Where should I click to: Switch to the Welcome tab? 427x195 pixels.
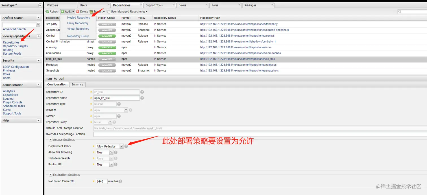pyautogui.click(x=61, y=5)
